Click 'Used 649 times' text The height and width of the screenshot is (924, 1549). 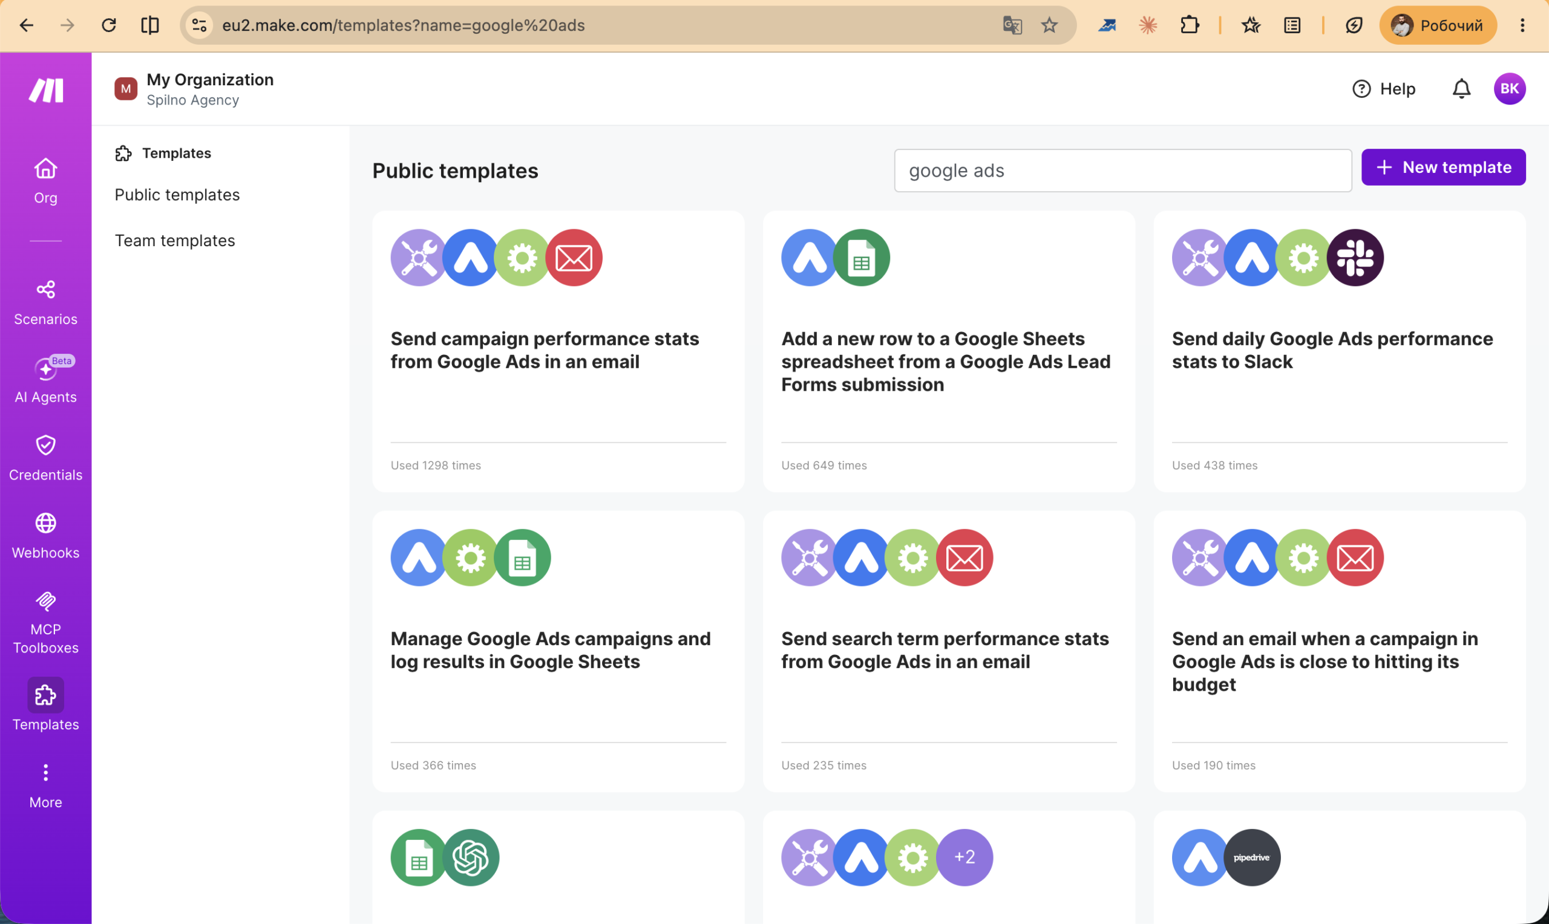[x=824, y=465]
